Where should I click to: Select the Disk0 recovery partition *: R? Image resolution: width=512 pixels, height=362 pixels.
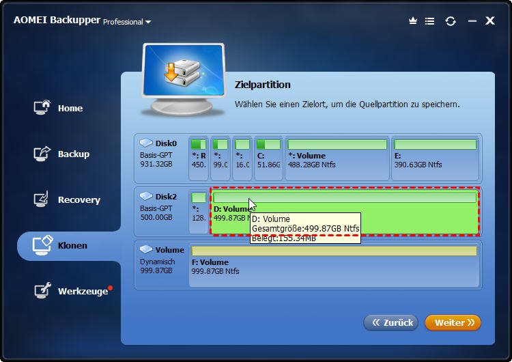199,158
